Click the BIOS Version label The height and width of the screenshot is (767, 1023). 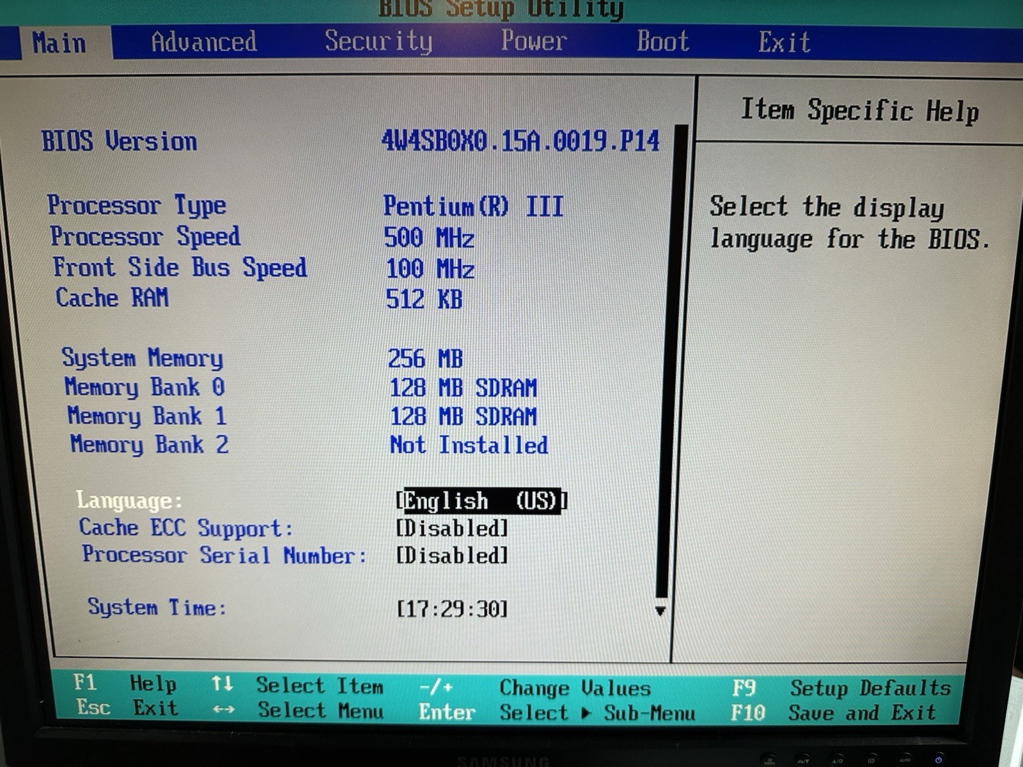(x=120, y=141)
